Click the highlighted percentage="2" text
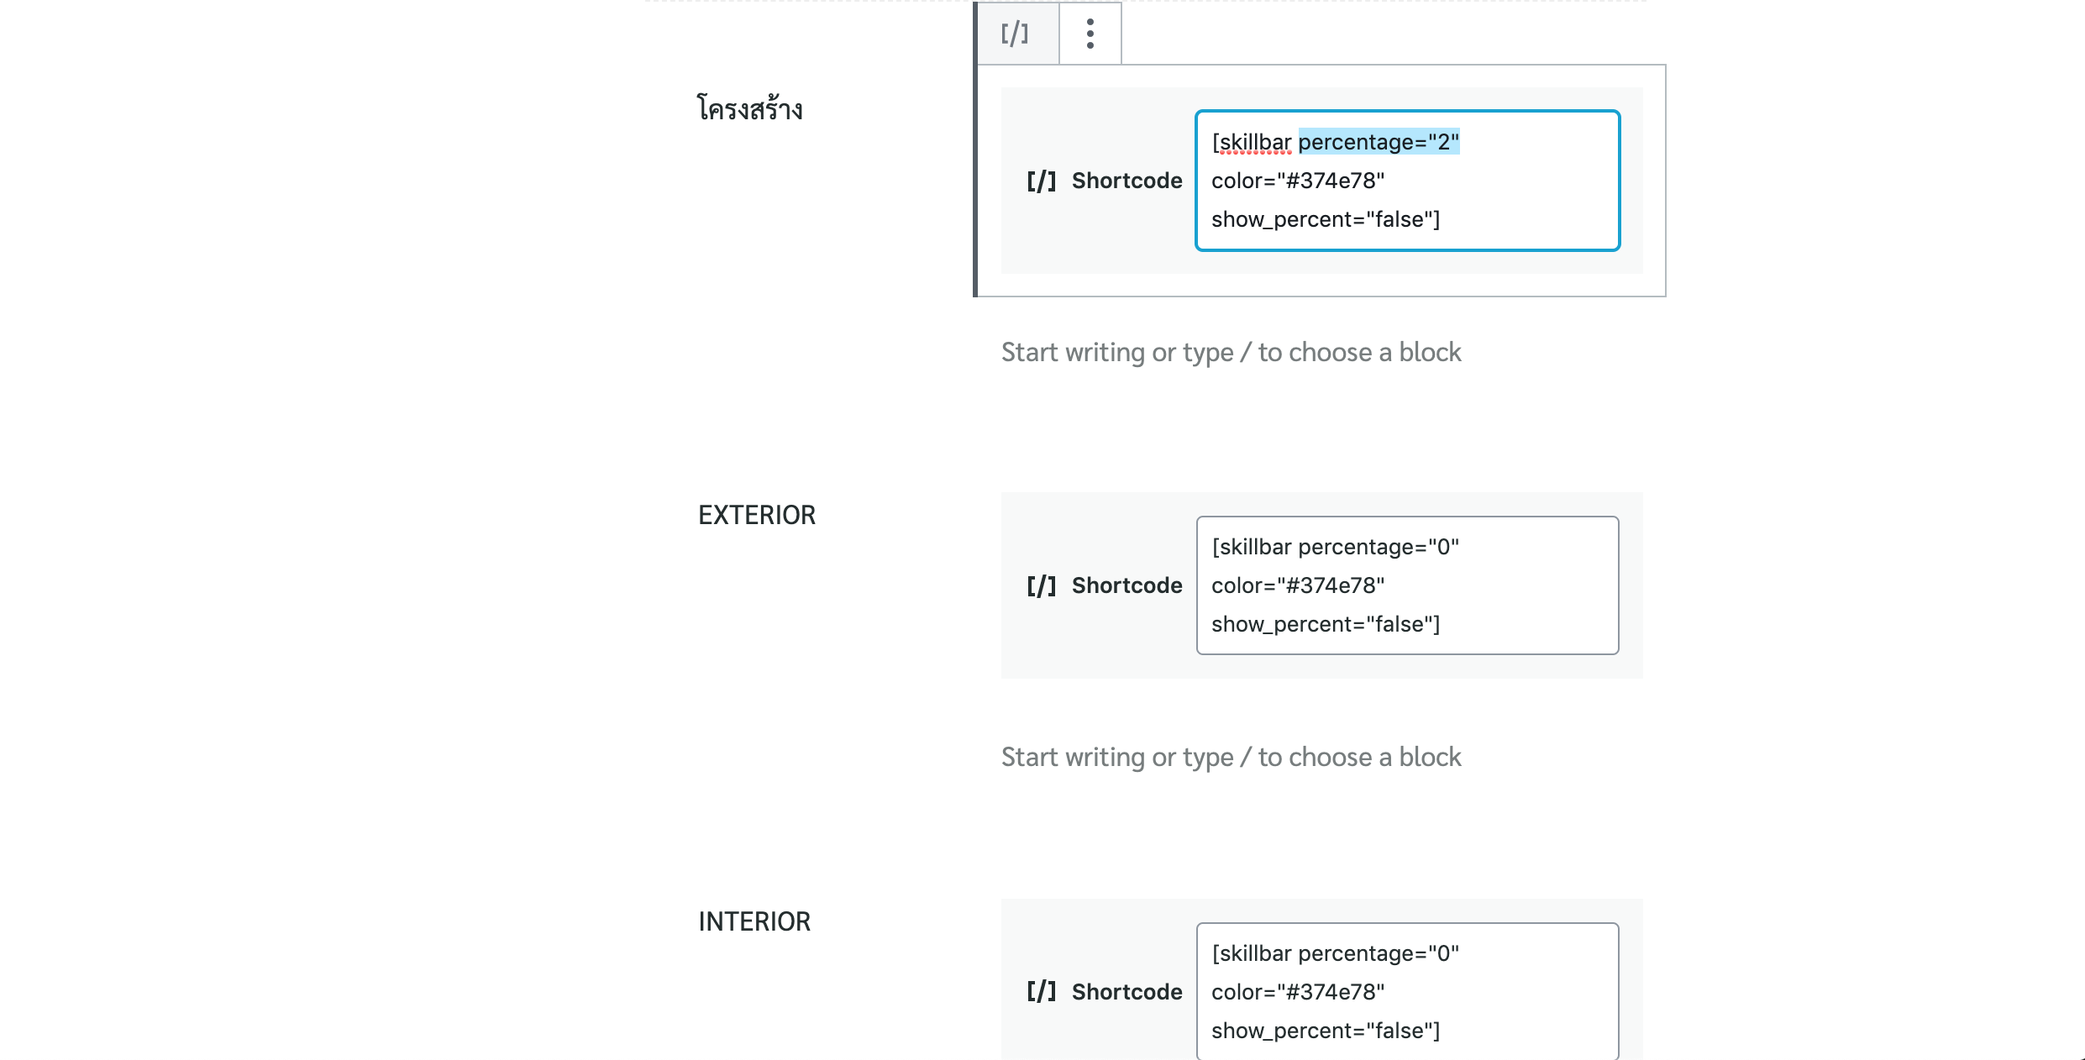The width and height of the screenshot is (2085, 1060). (x=1379, y=142)
